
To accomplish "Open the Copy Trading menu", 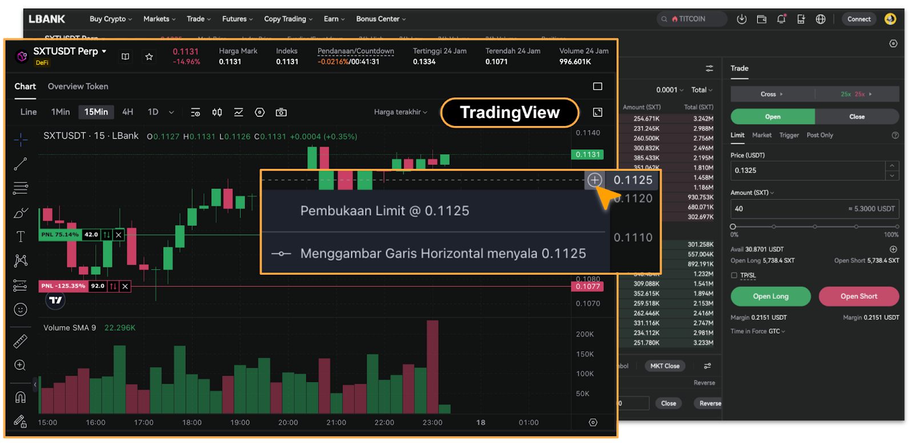I will [288, 19].
